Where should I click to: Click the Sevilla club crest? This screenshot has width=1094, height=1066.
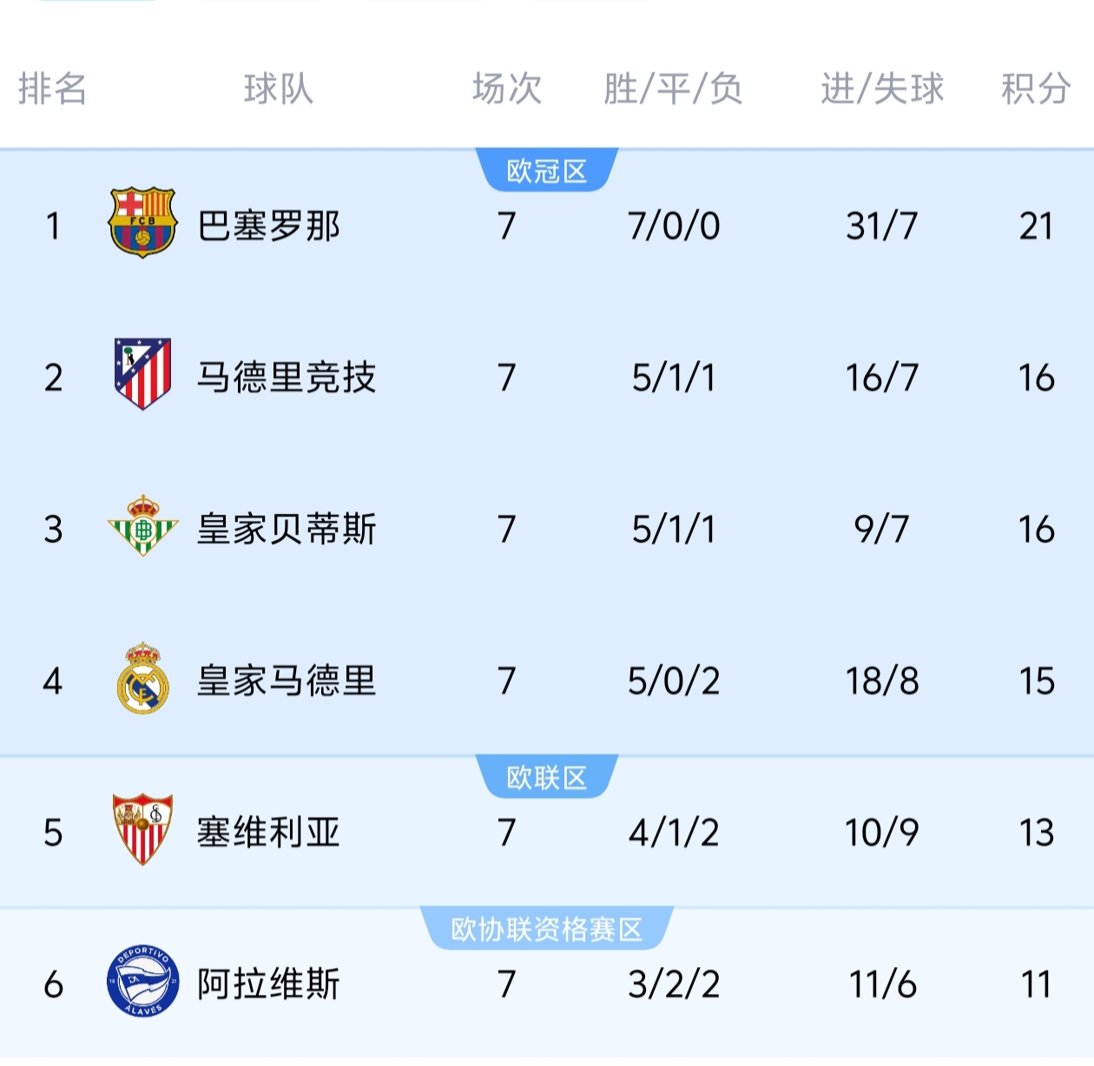tap(142, 830)
